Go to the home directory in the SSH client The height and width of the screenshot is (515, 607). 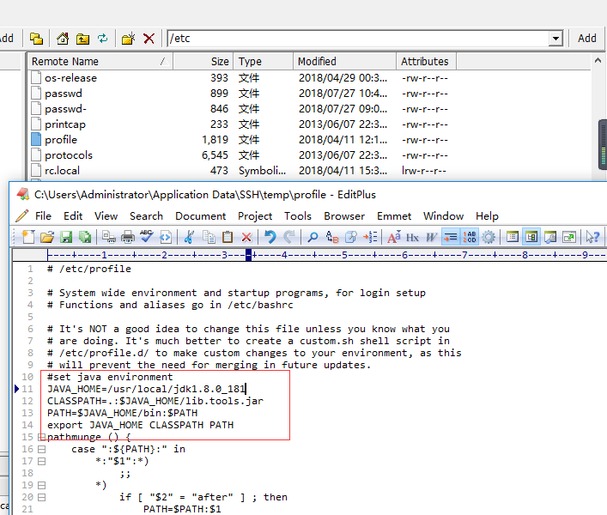(x=63, y=39)
